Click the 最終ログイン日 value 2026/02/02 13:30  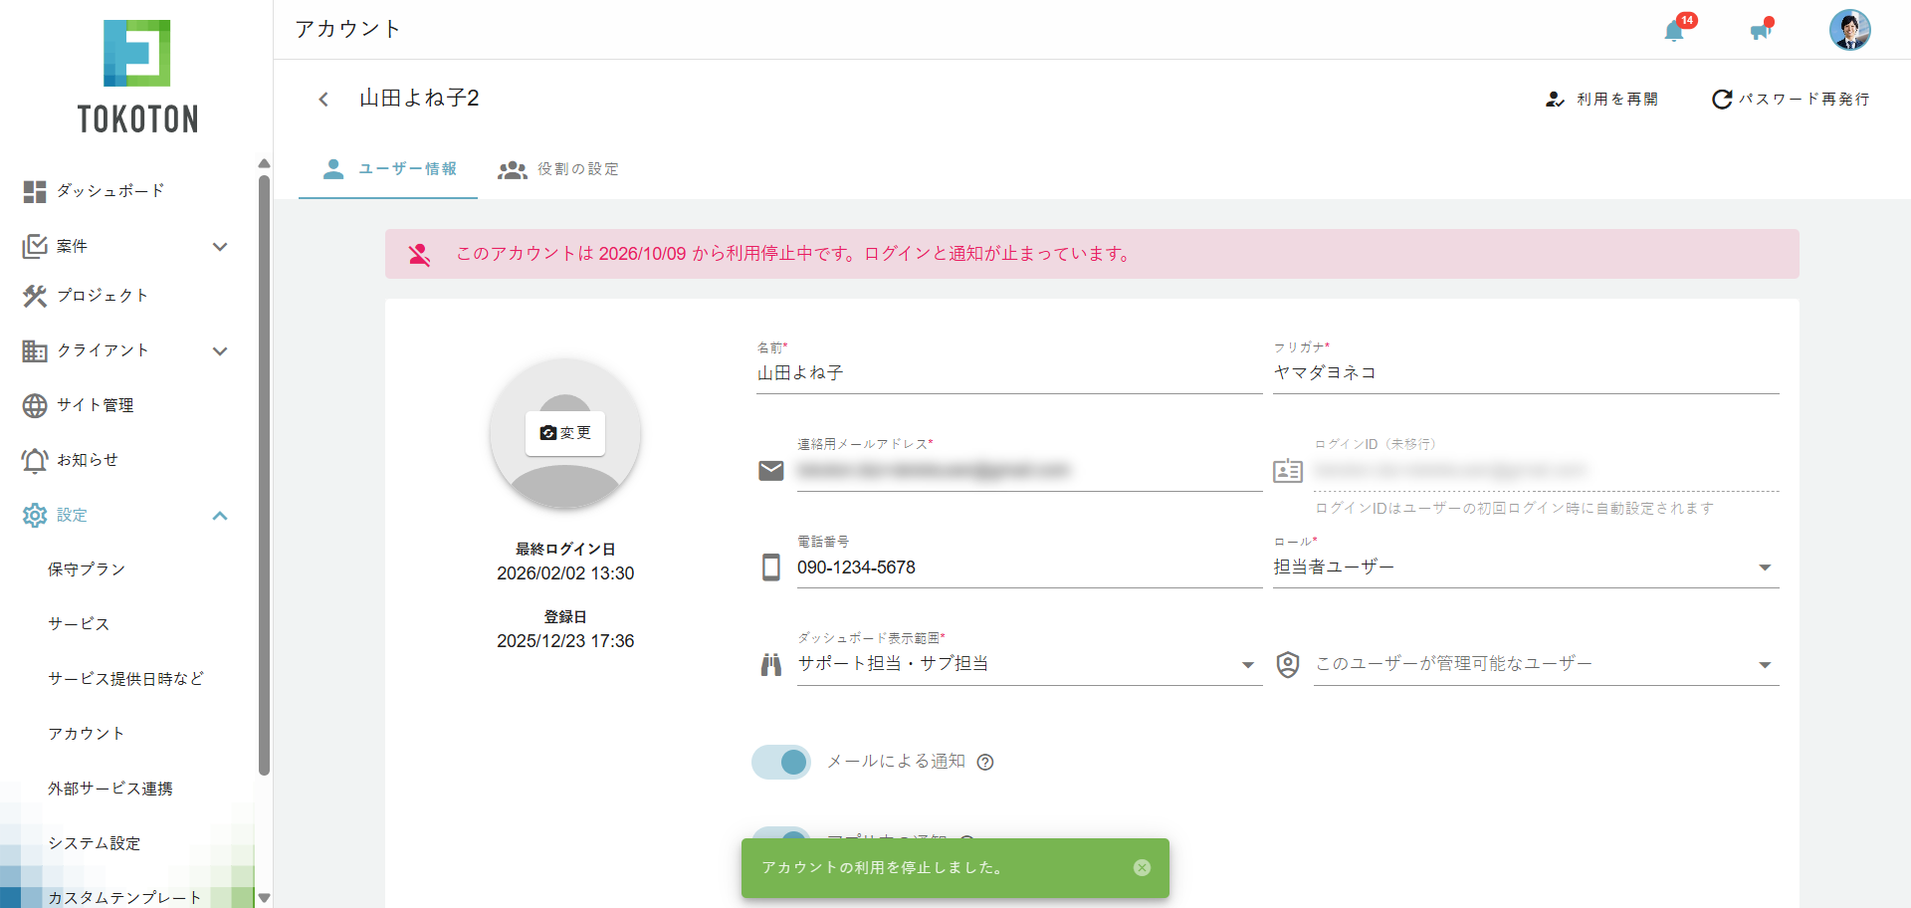point(565,573)
